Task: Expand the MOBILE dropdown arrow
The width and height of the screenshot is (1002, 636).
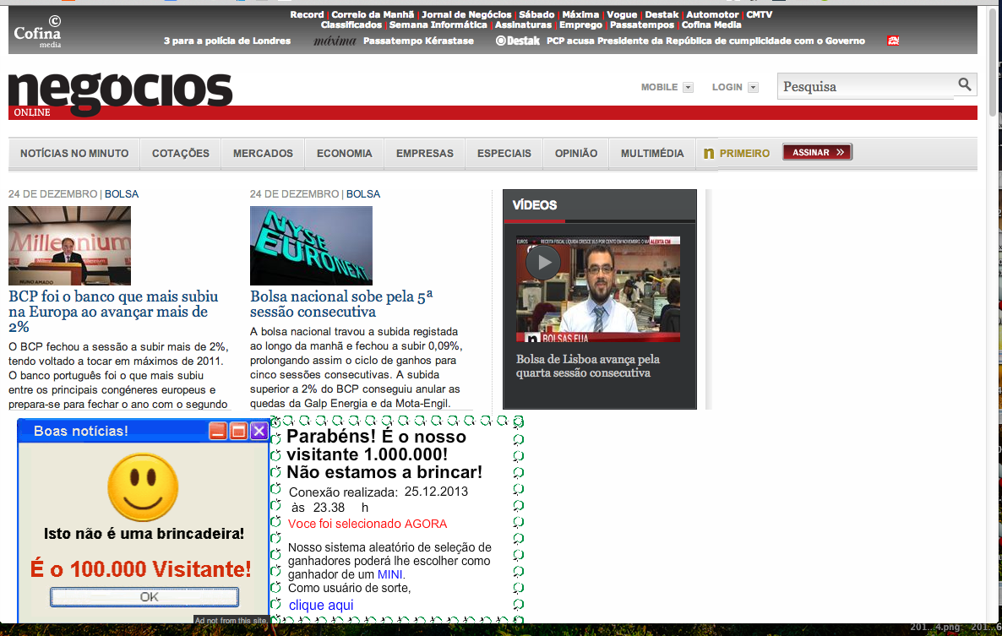Action: [x=689, y=88]
